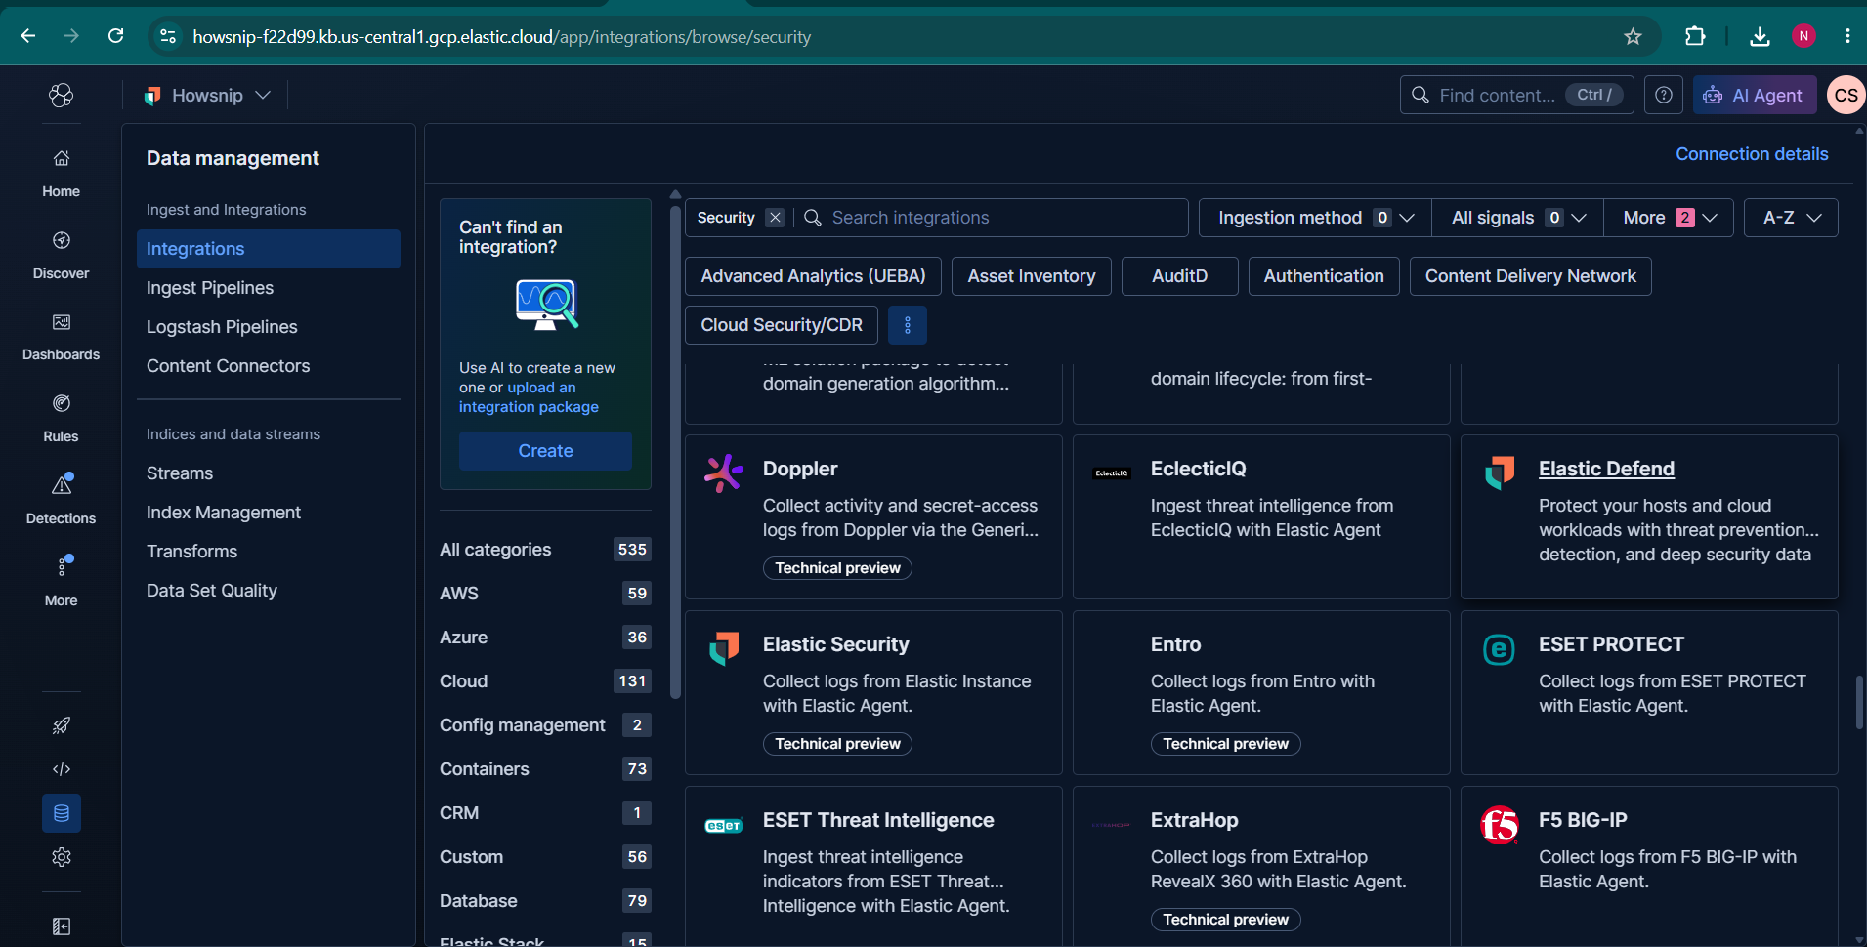Image resolution: width=1867 pixels, height=947 pixels.
Task: Go back to the previous browser page
Action: click(28, 36)
